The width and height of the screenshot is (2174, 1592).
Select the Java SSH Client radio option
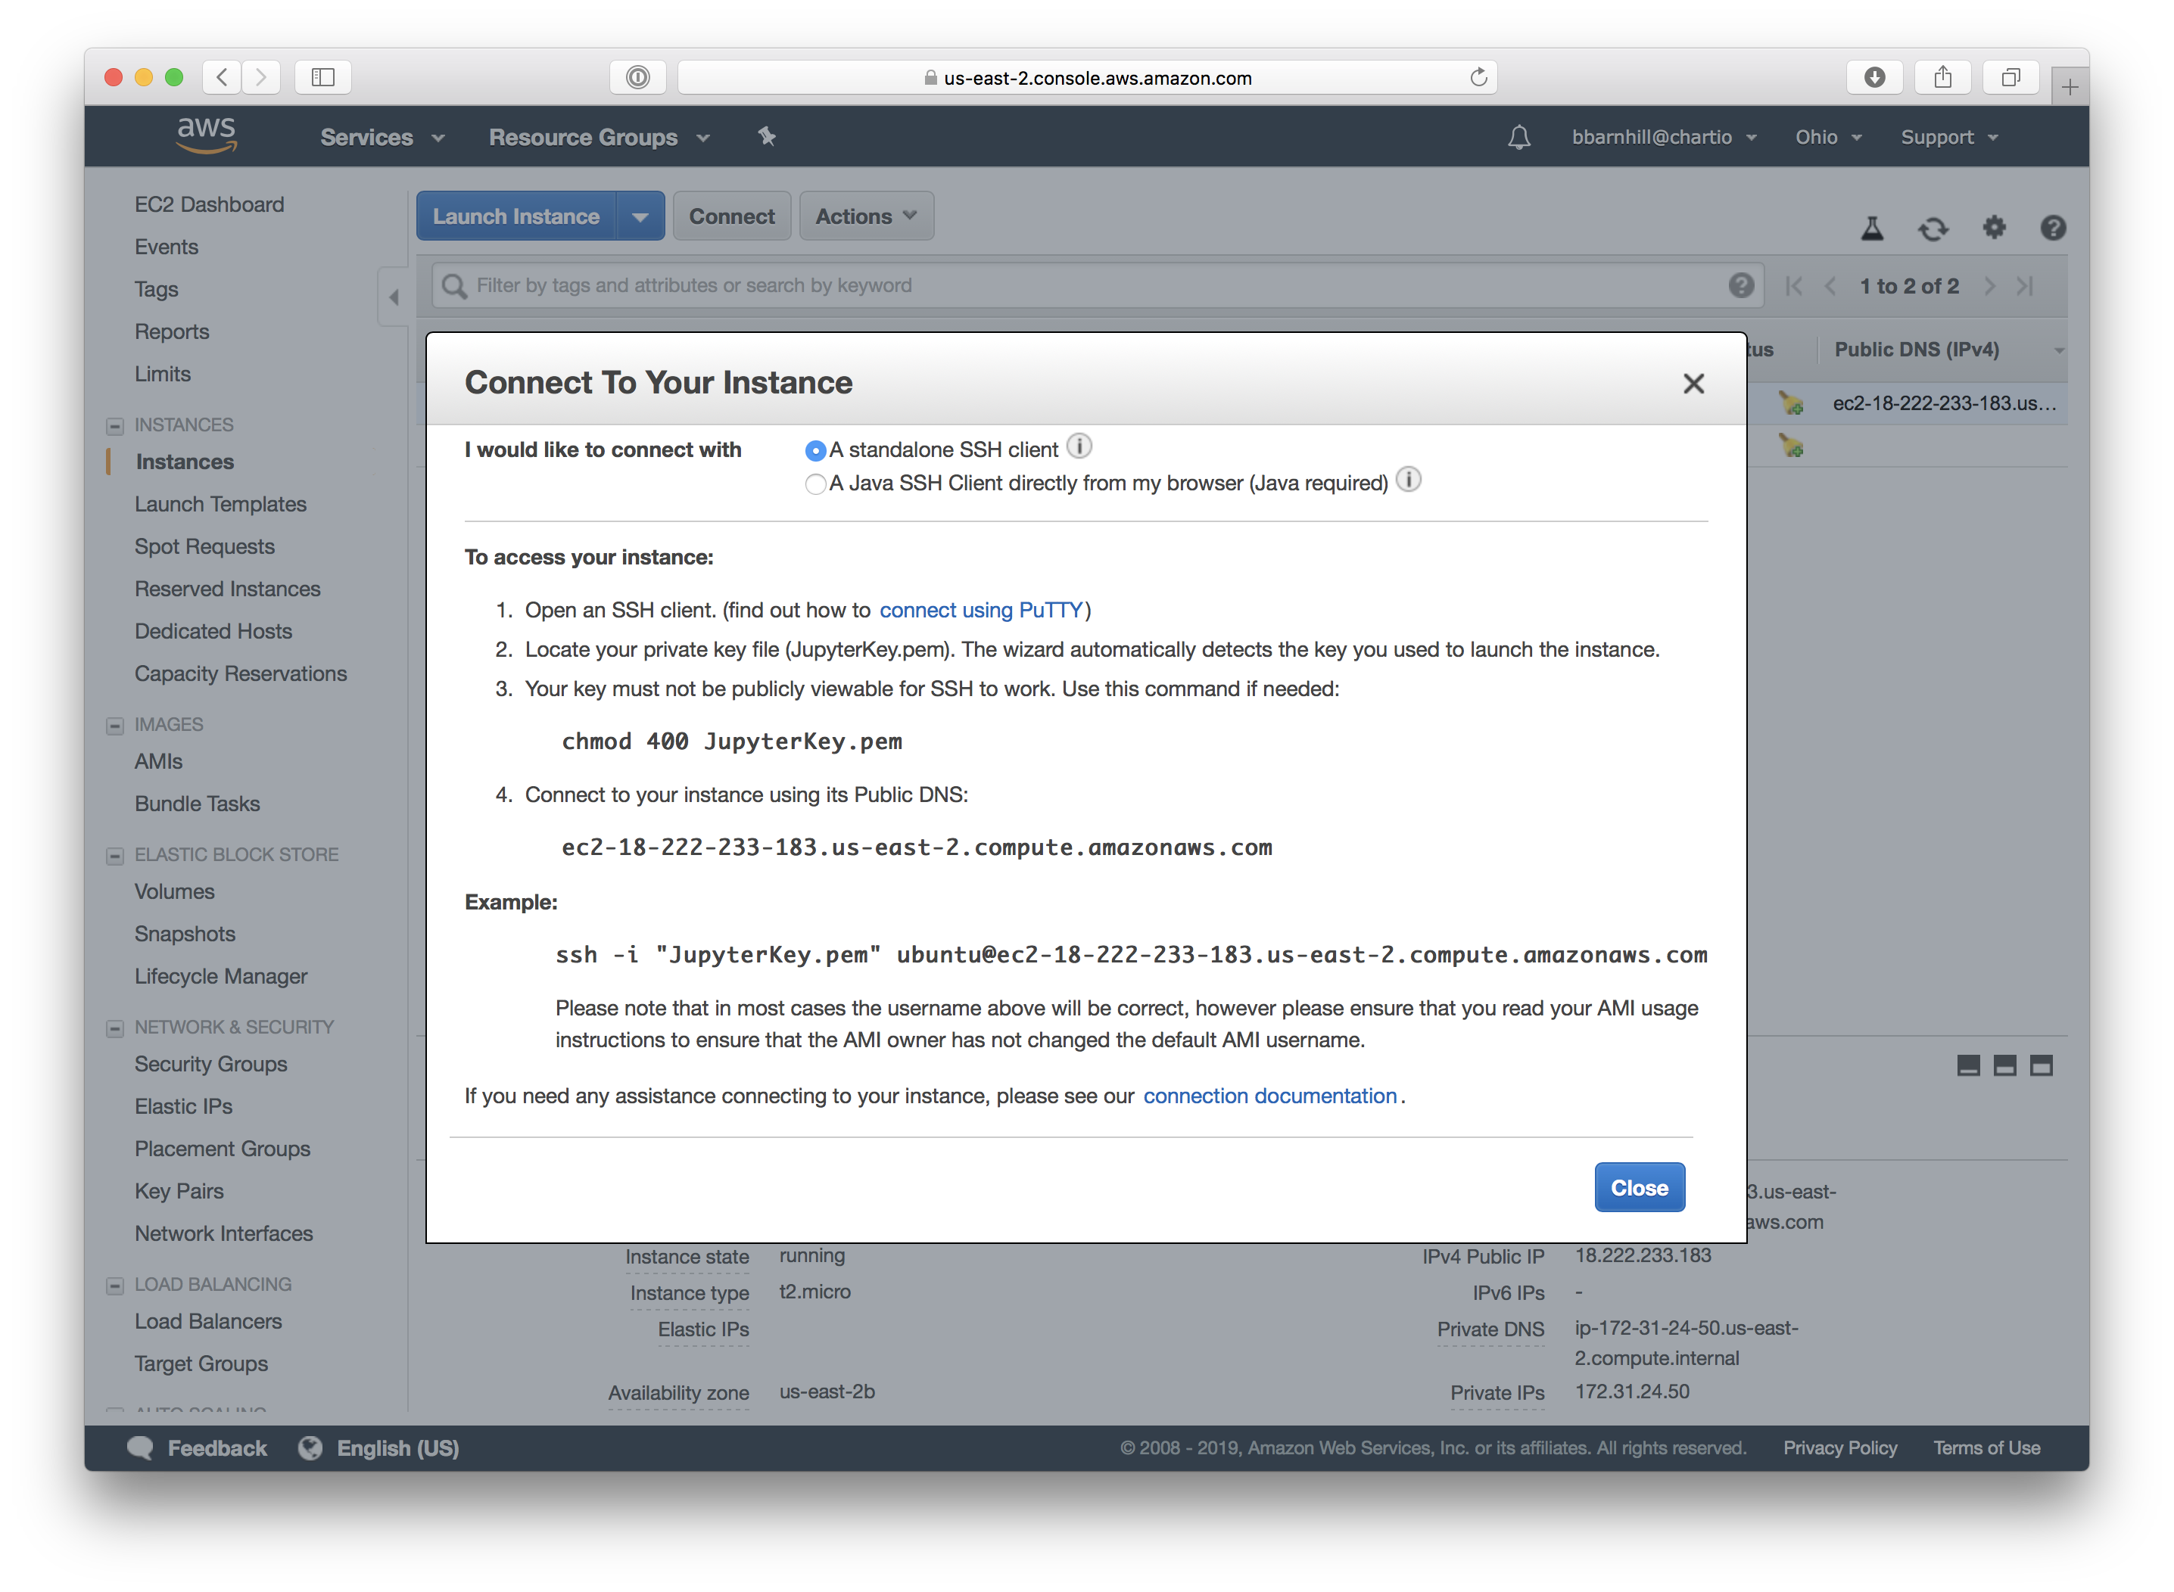tap(814, 484)
